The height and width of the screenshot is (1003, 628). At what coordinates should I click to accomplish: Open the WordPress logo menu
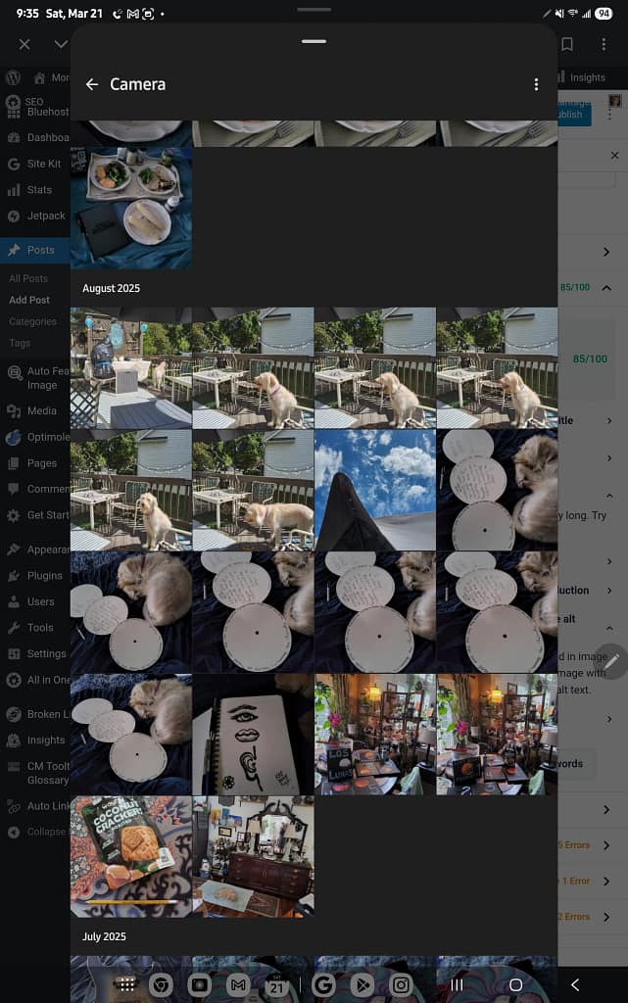14,77
